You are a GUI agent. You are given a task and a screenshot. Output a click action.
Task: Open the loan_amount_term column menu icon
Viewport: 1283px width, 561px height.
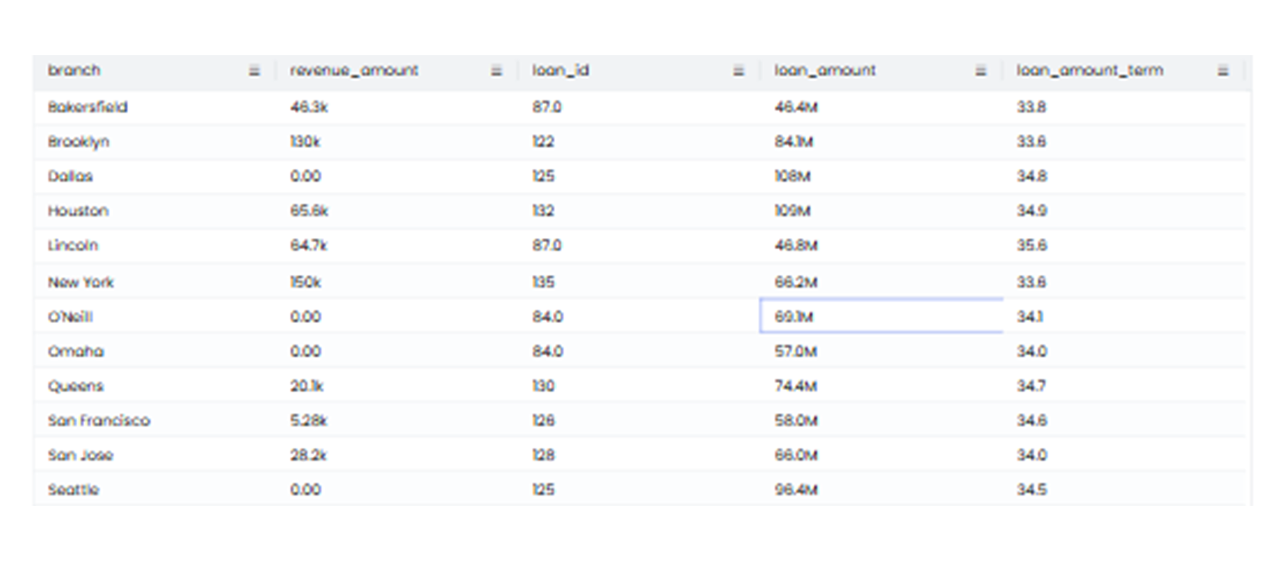[1223, 71]
